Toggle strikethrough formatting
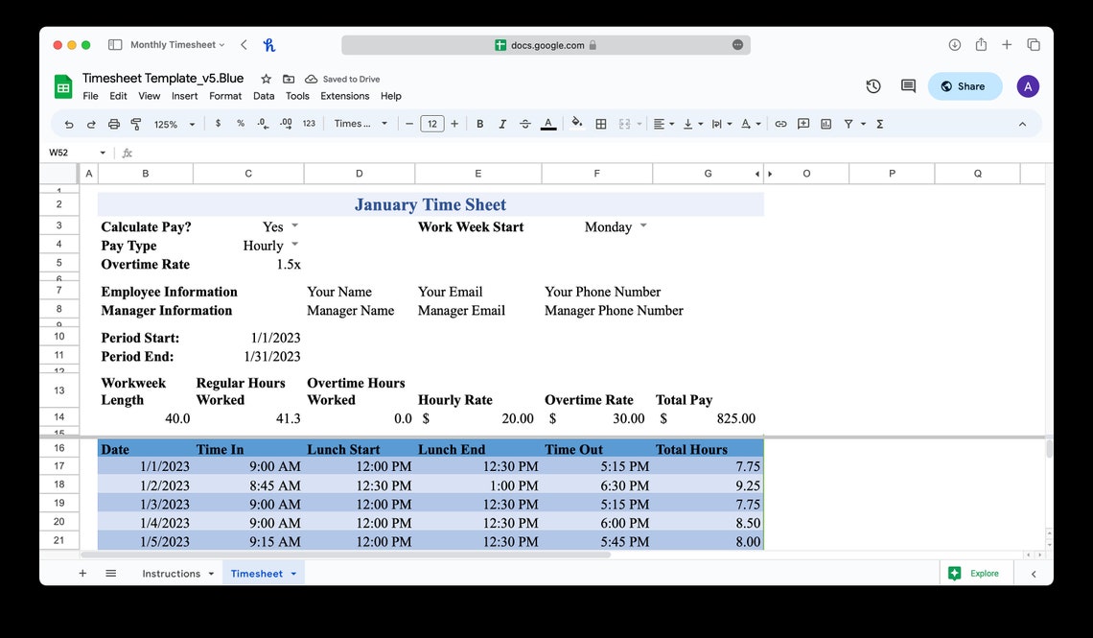1093x638 pixels. point(524,124)
